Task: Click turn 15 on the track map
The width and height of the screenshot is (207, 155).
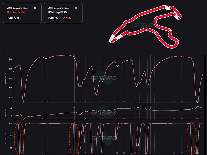Action: [172, 47]
